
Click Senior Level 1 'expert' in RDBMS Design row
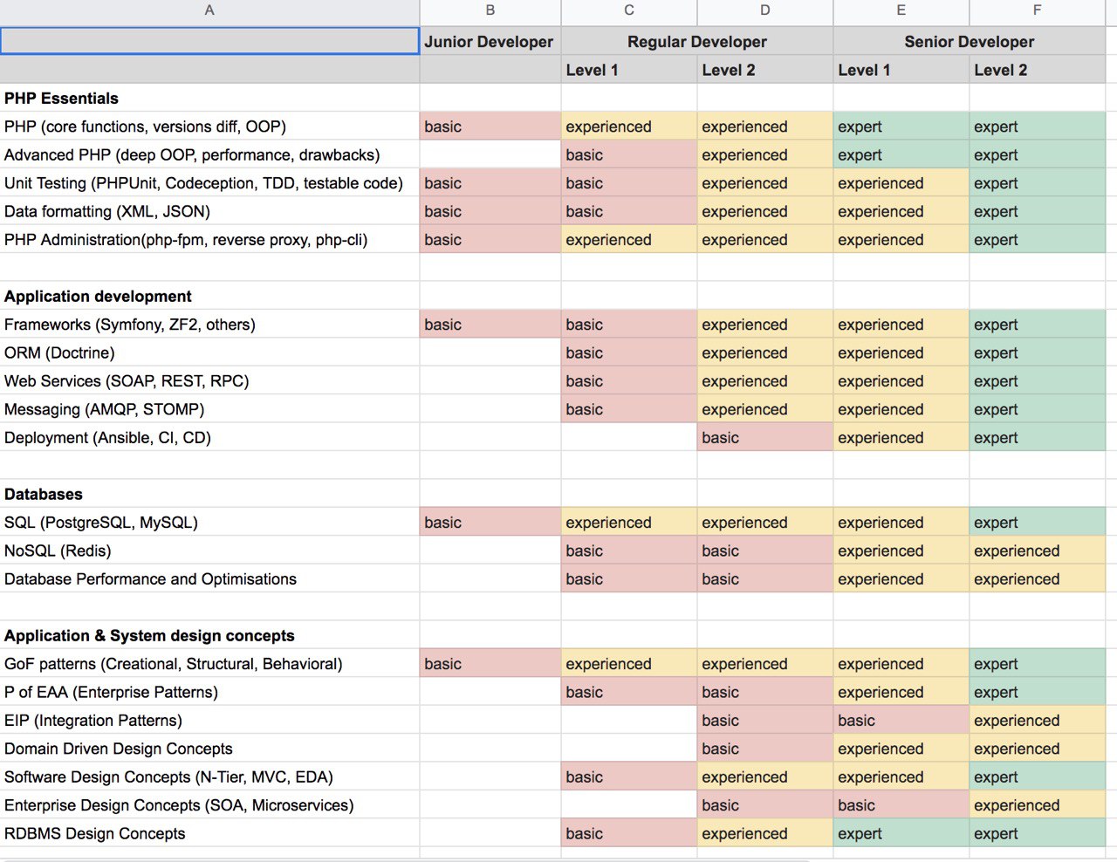[x=901, y=833]
